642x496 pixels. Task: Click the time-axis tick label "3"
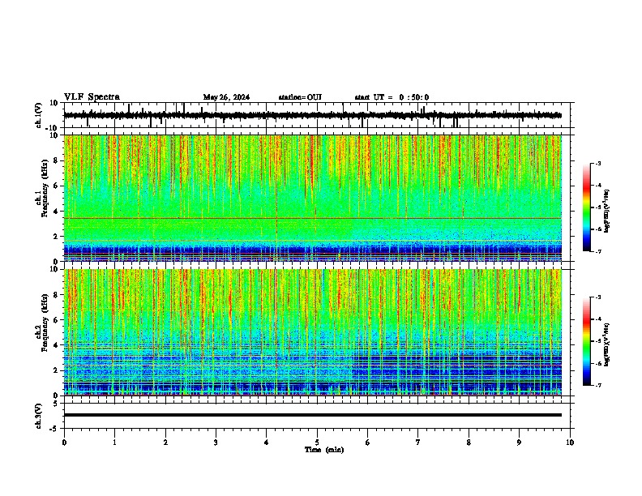(x=216, y=443)
